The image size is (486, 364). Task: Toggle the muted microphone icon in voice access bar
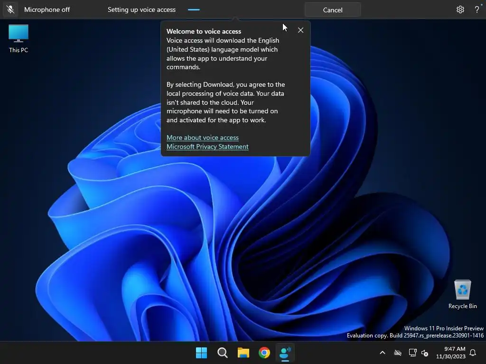tap(10, 9)
